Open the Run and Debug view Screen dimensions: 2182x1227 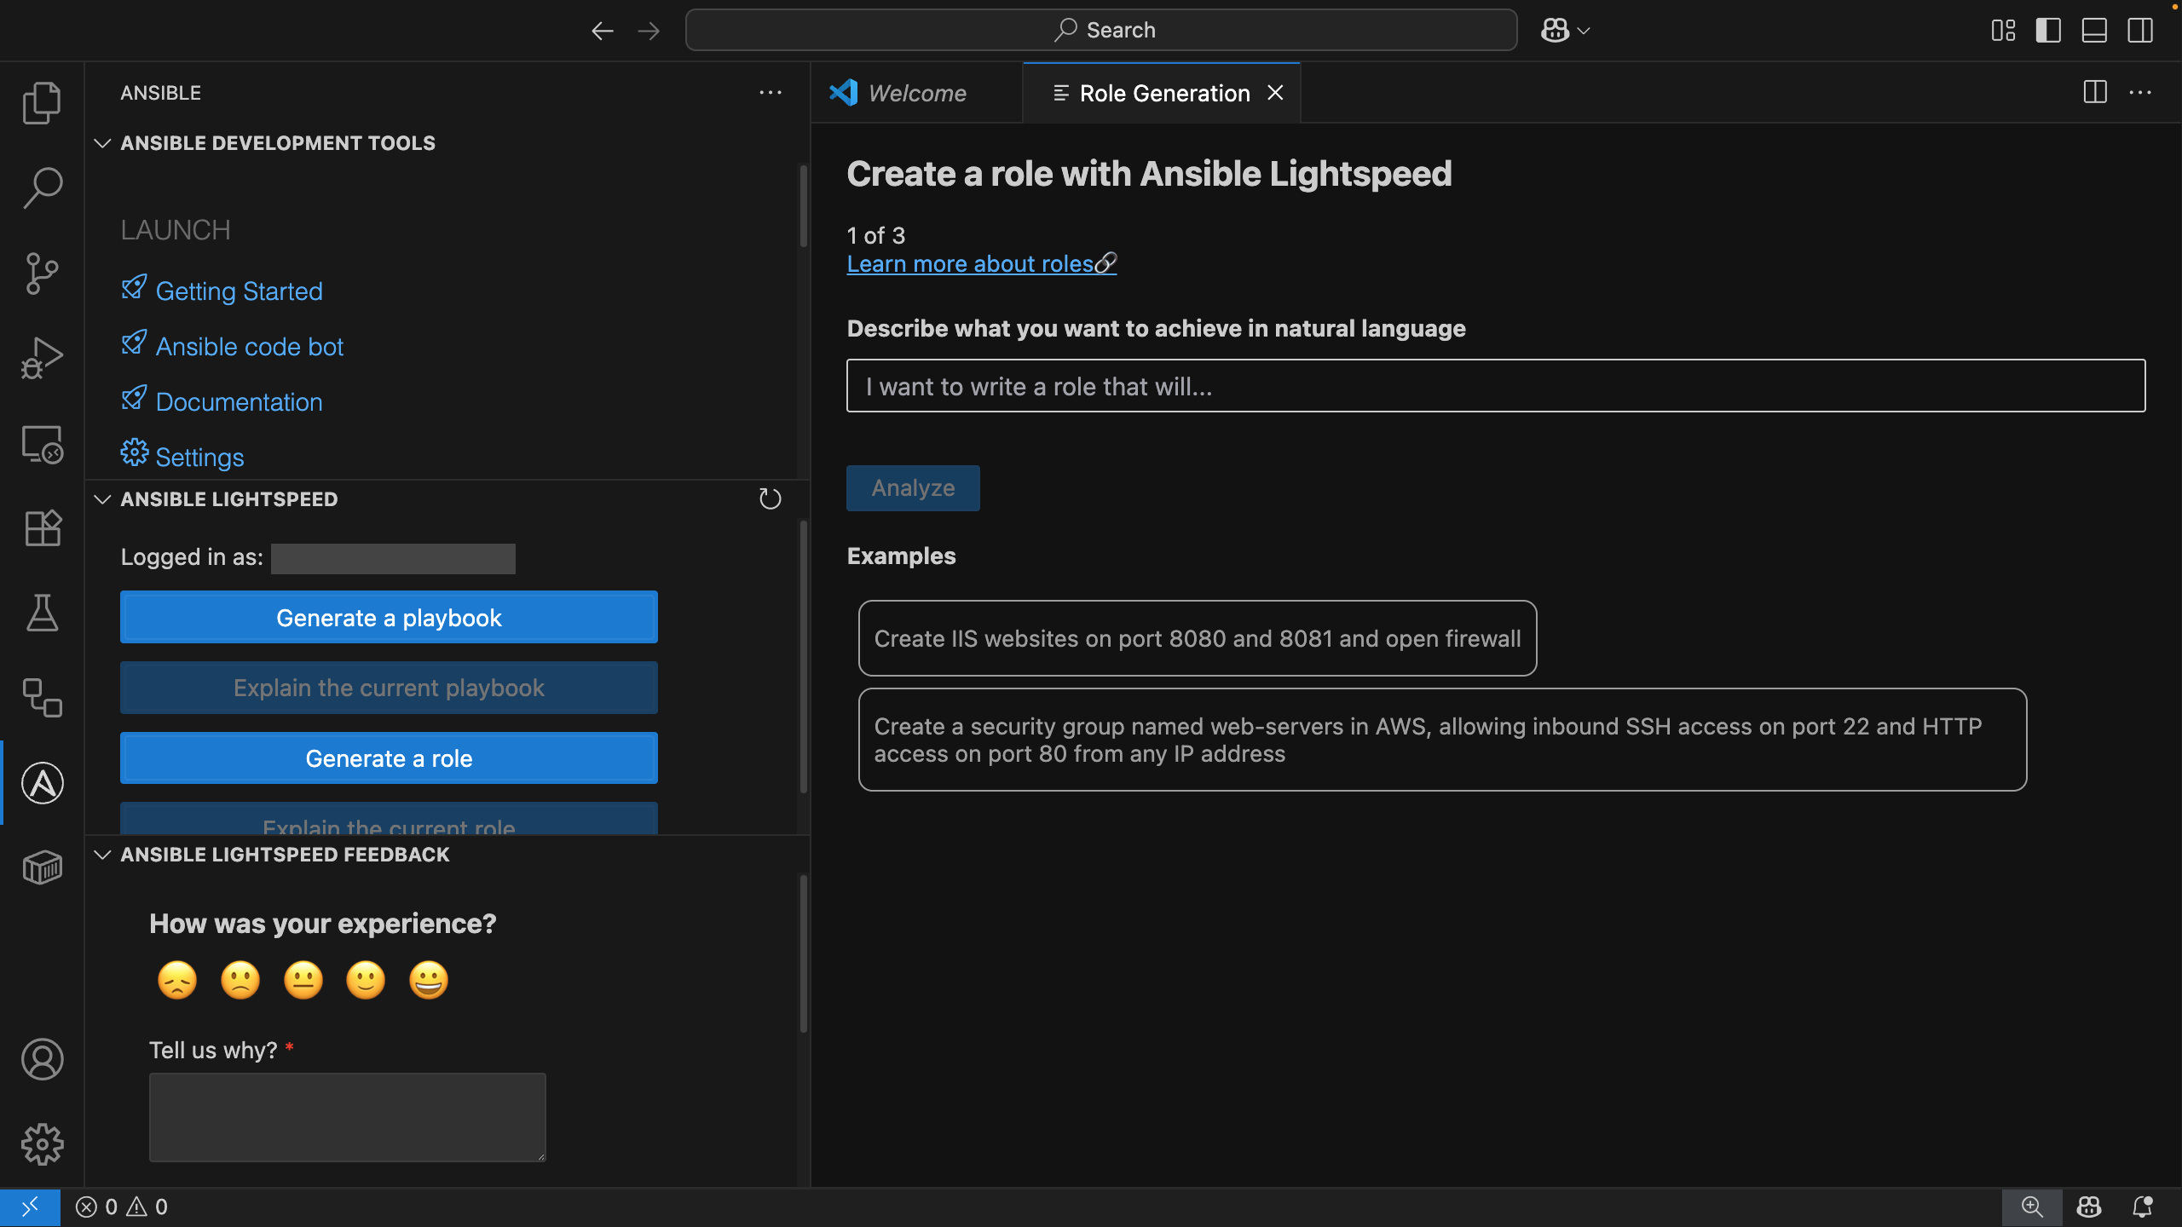42,356
